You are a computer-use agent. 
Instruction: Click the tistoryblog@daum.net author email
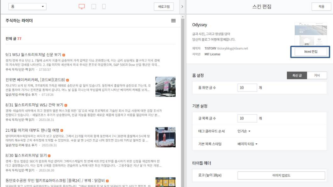pos(233,48)
